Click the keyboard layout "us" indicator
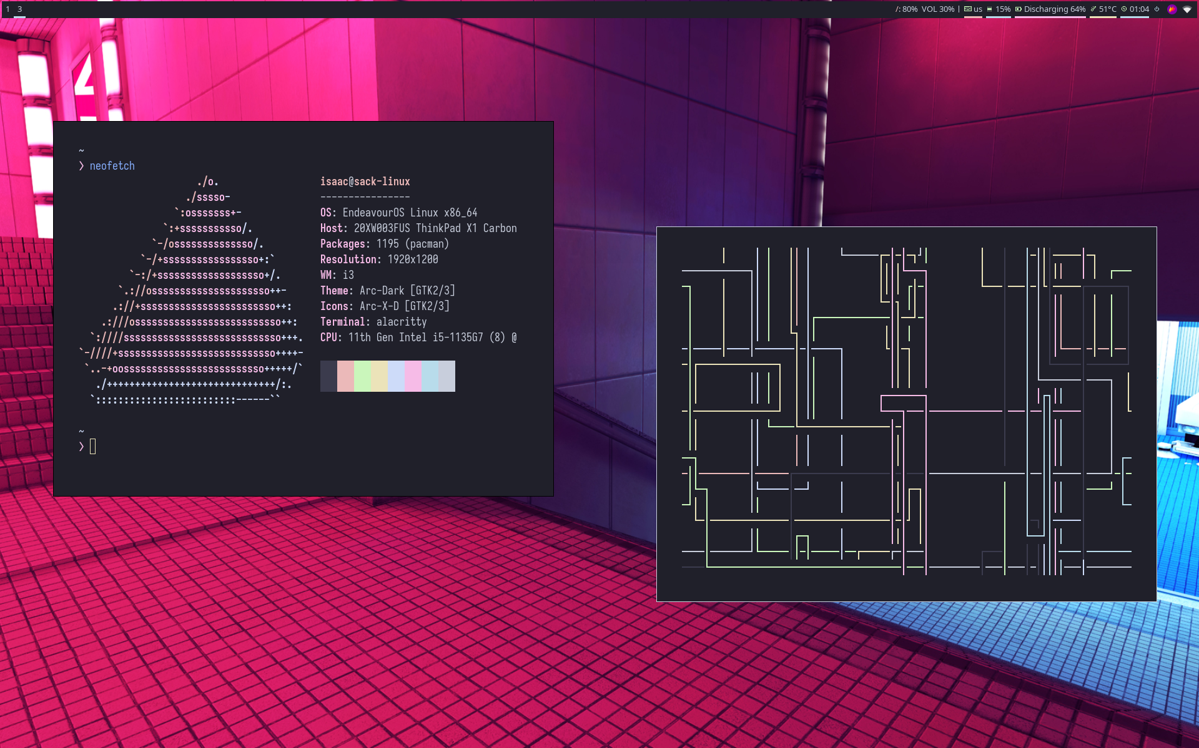1199x748 pixels. pos(977,9)
